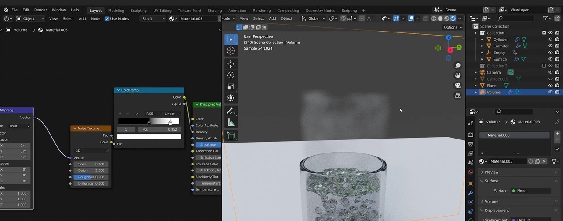Open the Render menu
563x221 pixels.
40,10
